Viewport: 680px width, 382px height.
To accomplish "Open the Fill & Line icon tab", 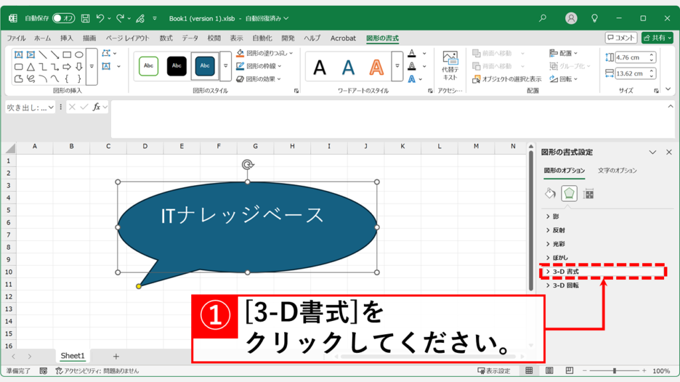I will 550,194.
